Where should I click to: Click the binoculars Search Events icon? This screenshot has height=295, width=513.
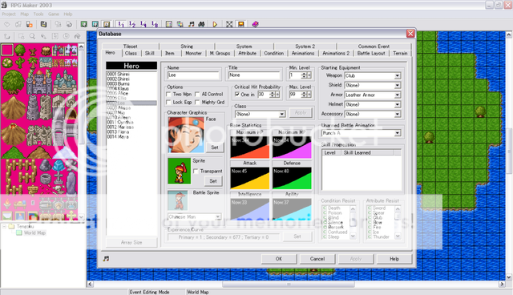click(202, 24)
